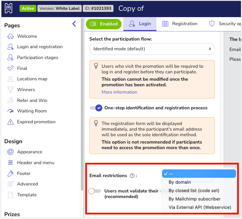Viewport: 242px width, 219px height.
Task: Switch to the Registration tab
Action: point(179,24)
